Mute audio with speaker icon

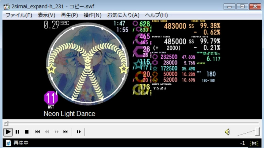(x=227, y=132)
